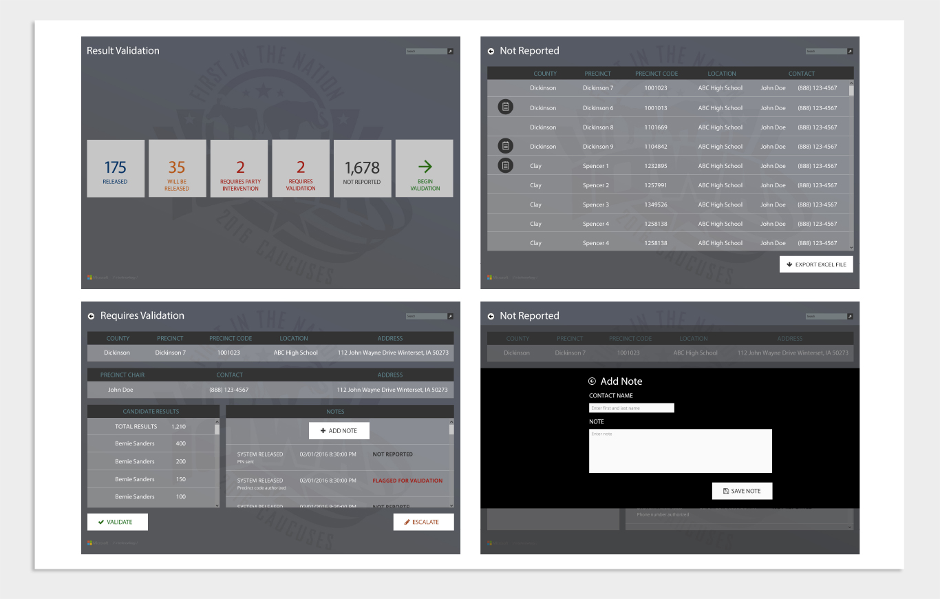Open the note icon on the Dickinson 9 row

[x=505, y=146]
